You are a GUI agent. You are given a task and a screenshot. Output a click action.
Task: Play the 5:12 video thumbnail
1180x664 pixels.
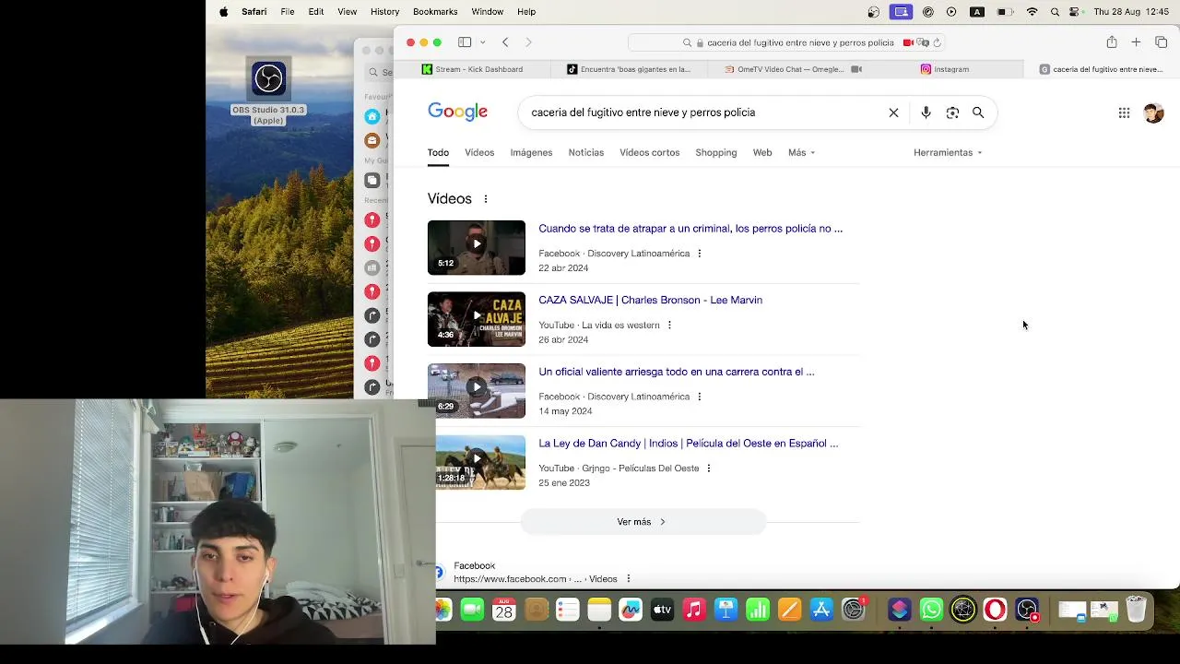[x=477, y=248]
